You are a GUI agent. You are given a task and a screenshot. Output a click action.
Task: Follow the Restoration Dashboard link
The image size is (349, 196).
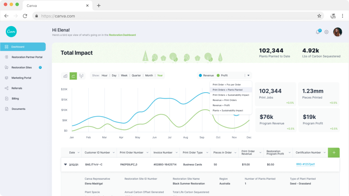coord(122,35)
